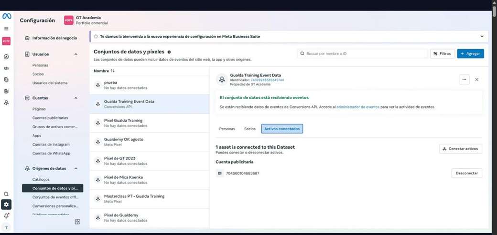
Task: Switch to the Personas tab
Action: coord(227,129)
